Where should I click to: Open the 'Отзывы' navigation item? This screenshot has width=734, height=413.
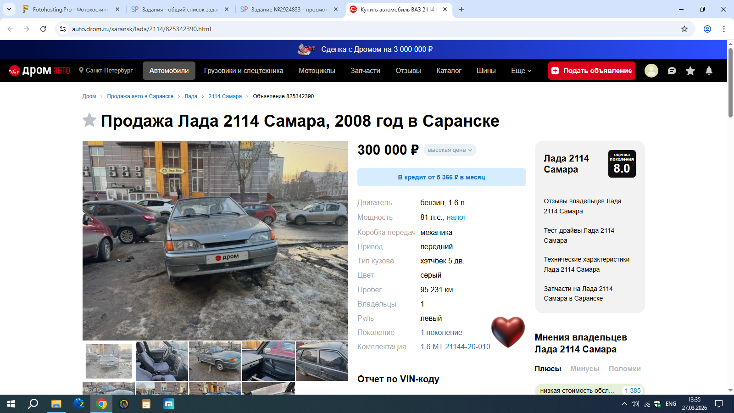(x=408, y=71)
